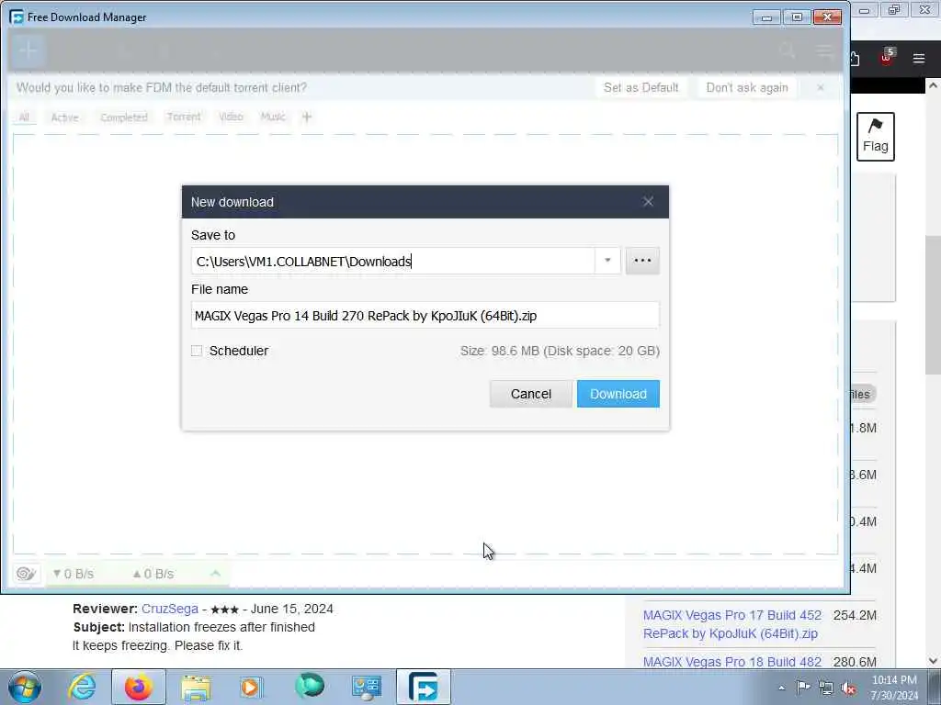
Task: Click the FDM logo in title bar
Action: coord(17,17)
